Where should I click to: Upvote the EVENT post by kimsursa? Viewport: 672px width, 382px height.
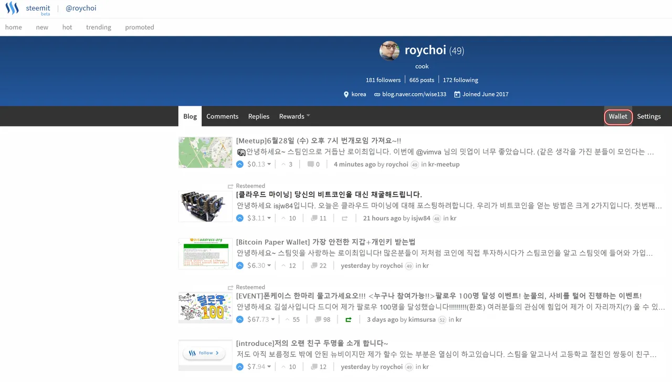pyautogui.click(x=240, y=319)
